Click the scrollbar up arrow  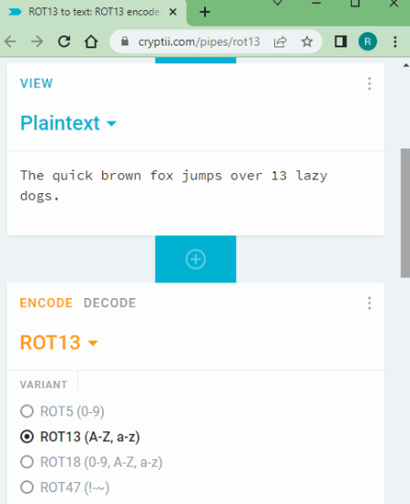point(405,66)
